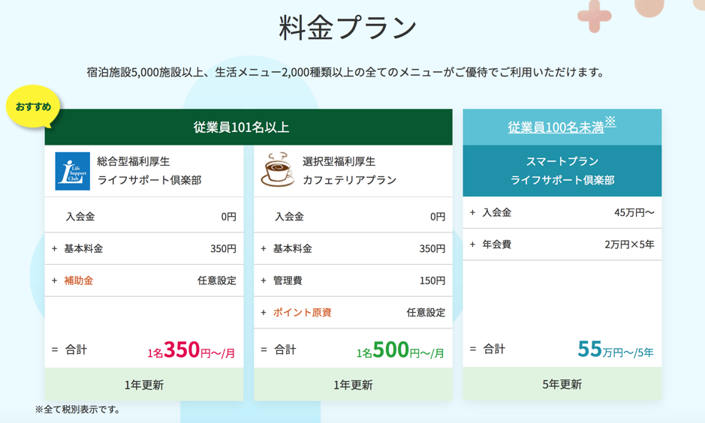Screen dimensions: 705x423
Task: Click the pink plus decoration icon
Action: [594, 14]
